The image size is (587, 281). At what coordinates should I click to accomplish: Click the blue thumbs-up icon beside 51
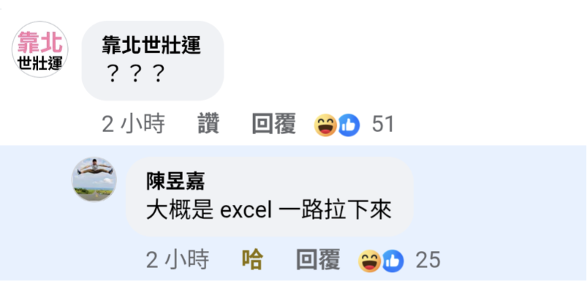pos(349,125)
